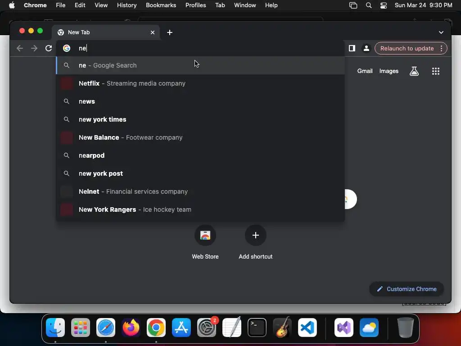Open the Profiles menu
Viewport: 461px width, 346px height.
[195, 5]
